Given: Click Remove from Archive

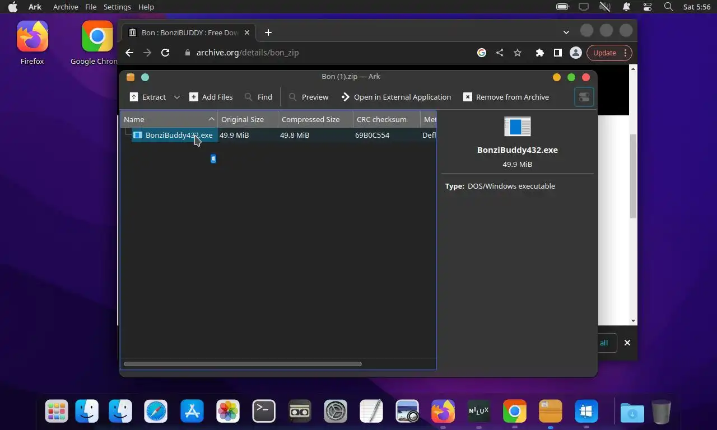Looking at the screenshot, I should [506, 97].
